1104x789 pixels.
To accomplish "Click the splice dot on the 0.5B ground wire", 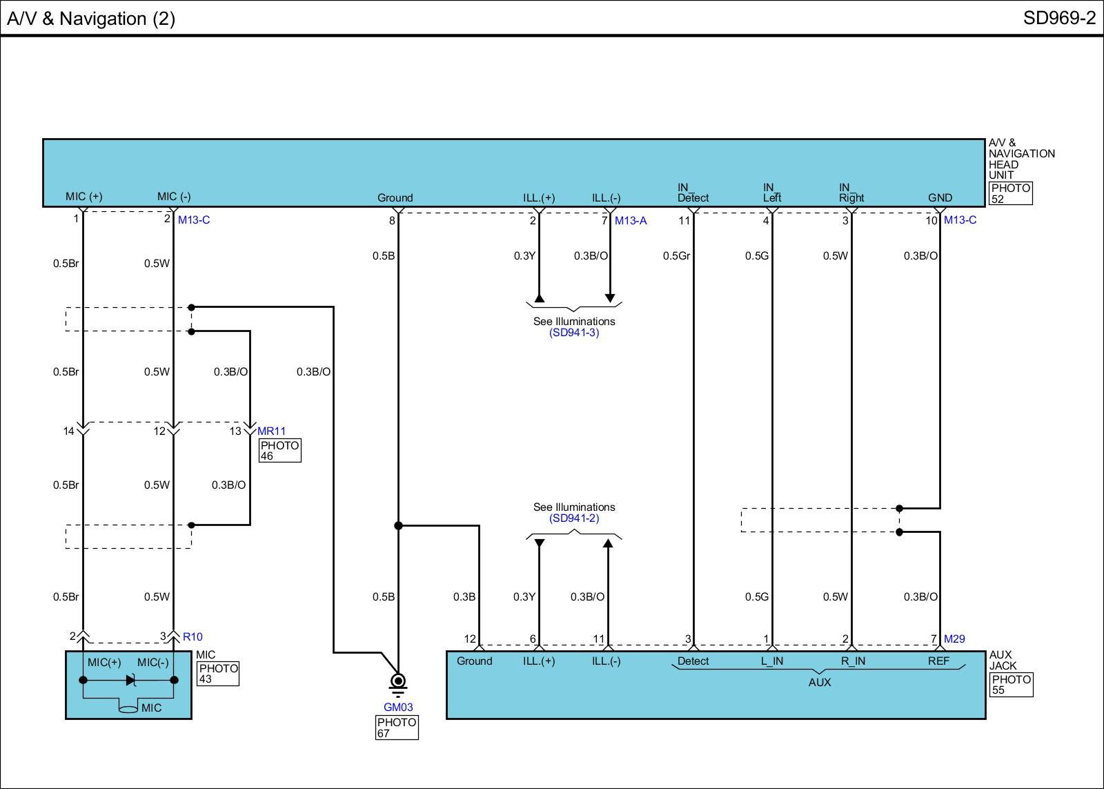I will click(x=398, y=525).
